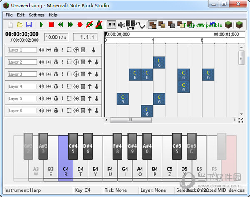Viewport: 250px width, 197px height.
Task: Save the song with the floppy disk icon
Action: point(29,25)
